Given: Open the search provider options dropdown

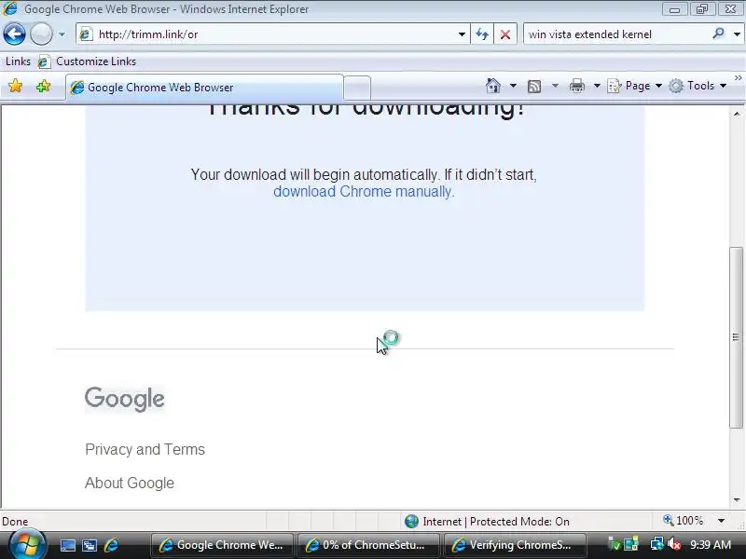Looking at the screenshot, I should pyautogui.click(x=737, y=34).
